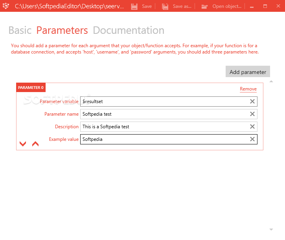Remove Parameter 0 via Remove link

click(x=248, y=89)
